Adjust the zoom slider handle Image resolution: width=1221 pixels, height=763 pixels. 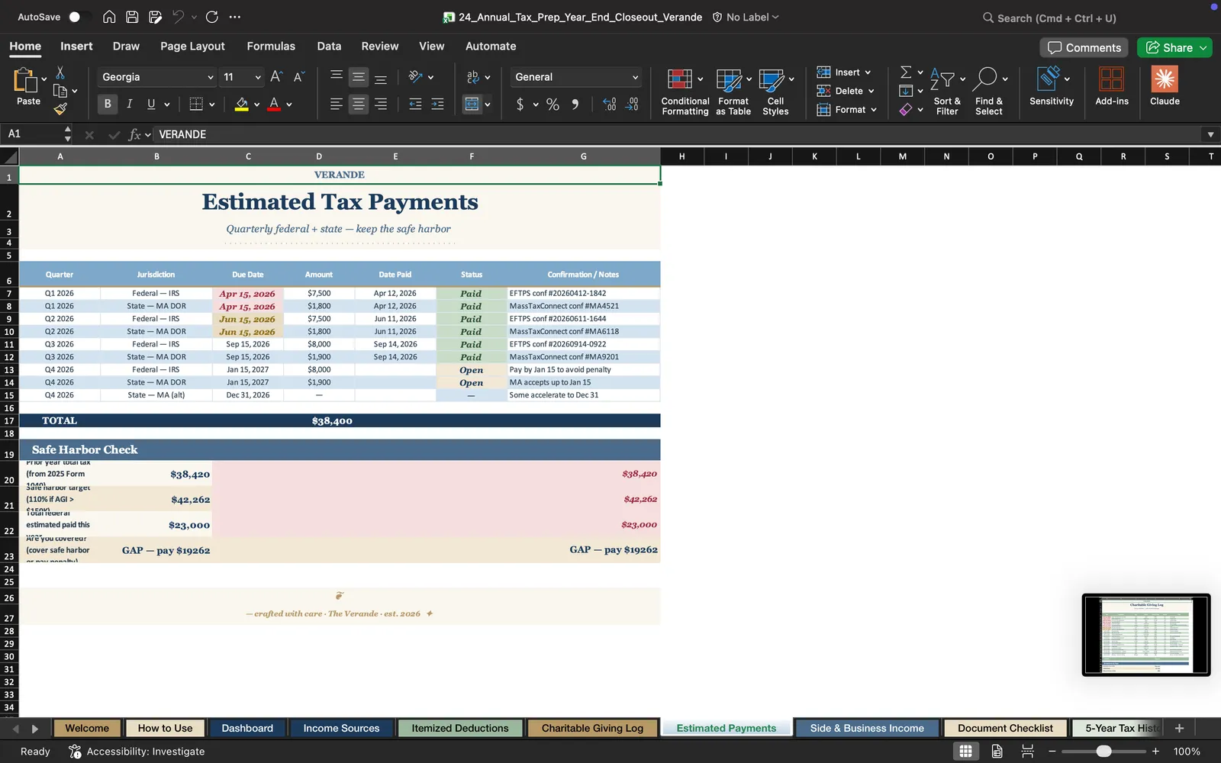tap(1103, 752)
